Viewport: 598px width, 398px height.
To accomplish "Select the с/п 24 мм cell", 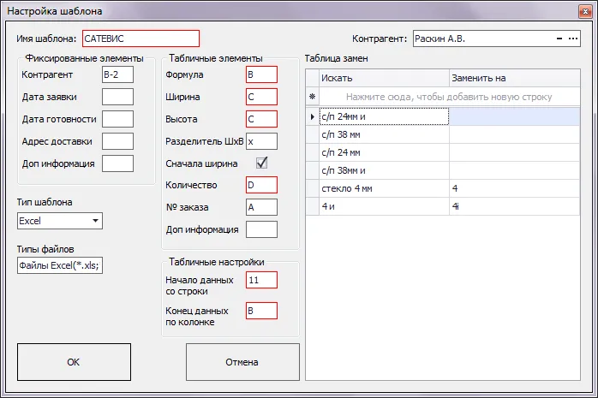I will tap(384, 152).
